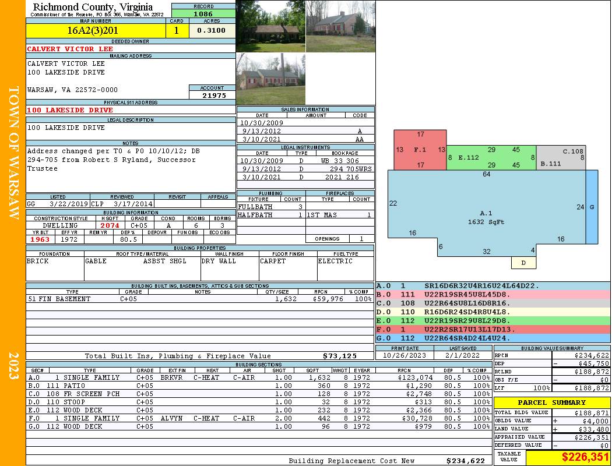Click D.0 110 STOOP section row

tap(259, 402)
